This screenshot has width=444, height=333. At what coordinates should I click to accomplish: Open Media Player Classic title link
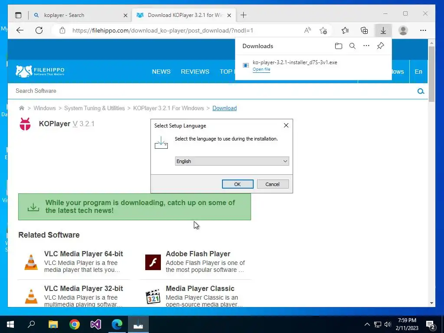click(200, 288)
